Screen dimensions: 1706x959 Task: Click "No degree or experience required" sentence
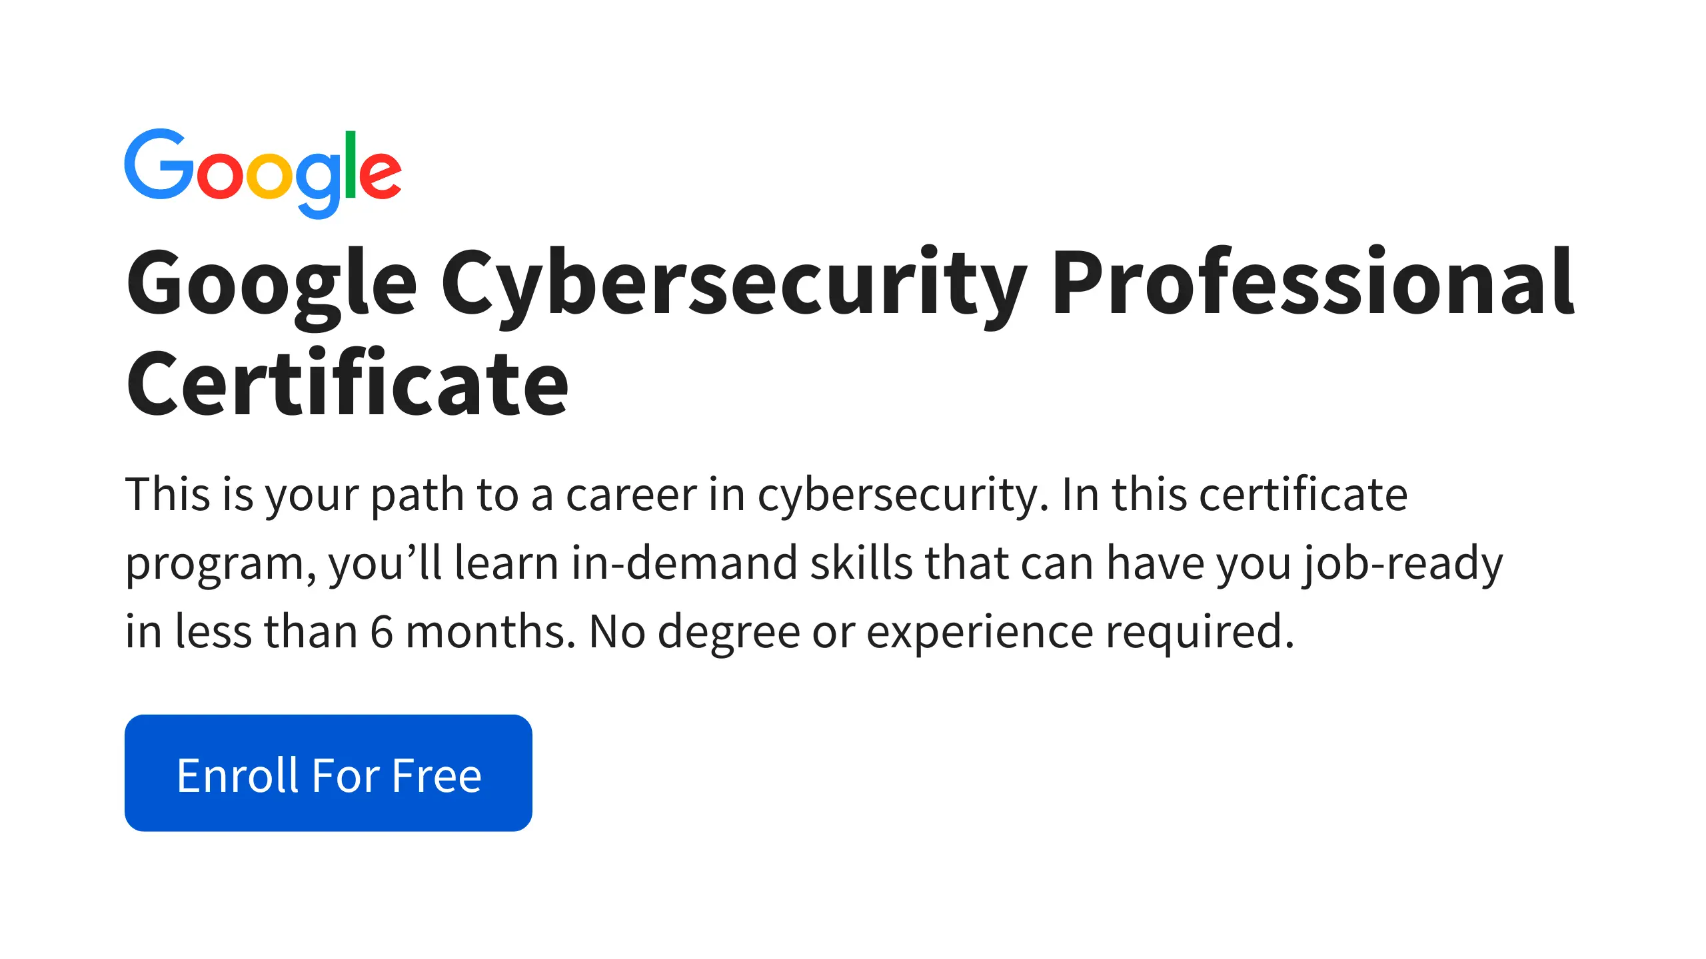coord(941,632)
